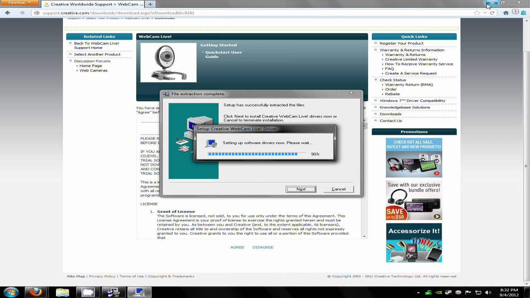Open Windows Explorer from taskbar
This screenshot has height=298, width=530.
click(62, 292)
